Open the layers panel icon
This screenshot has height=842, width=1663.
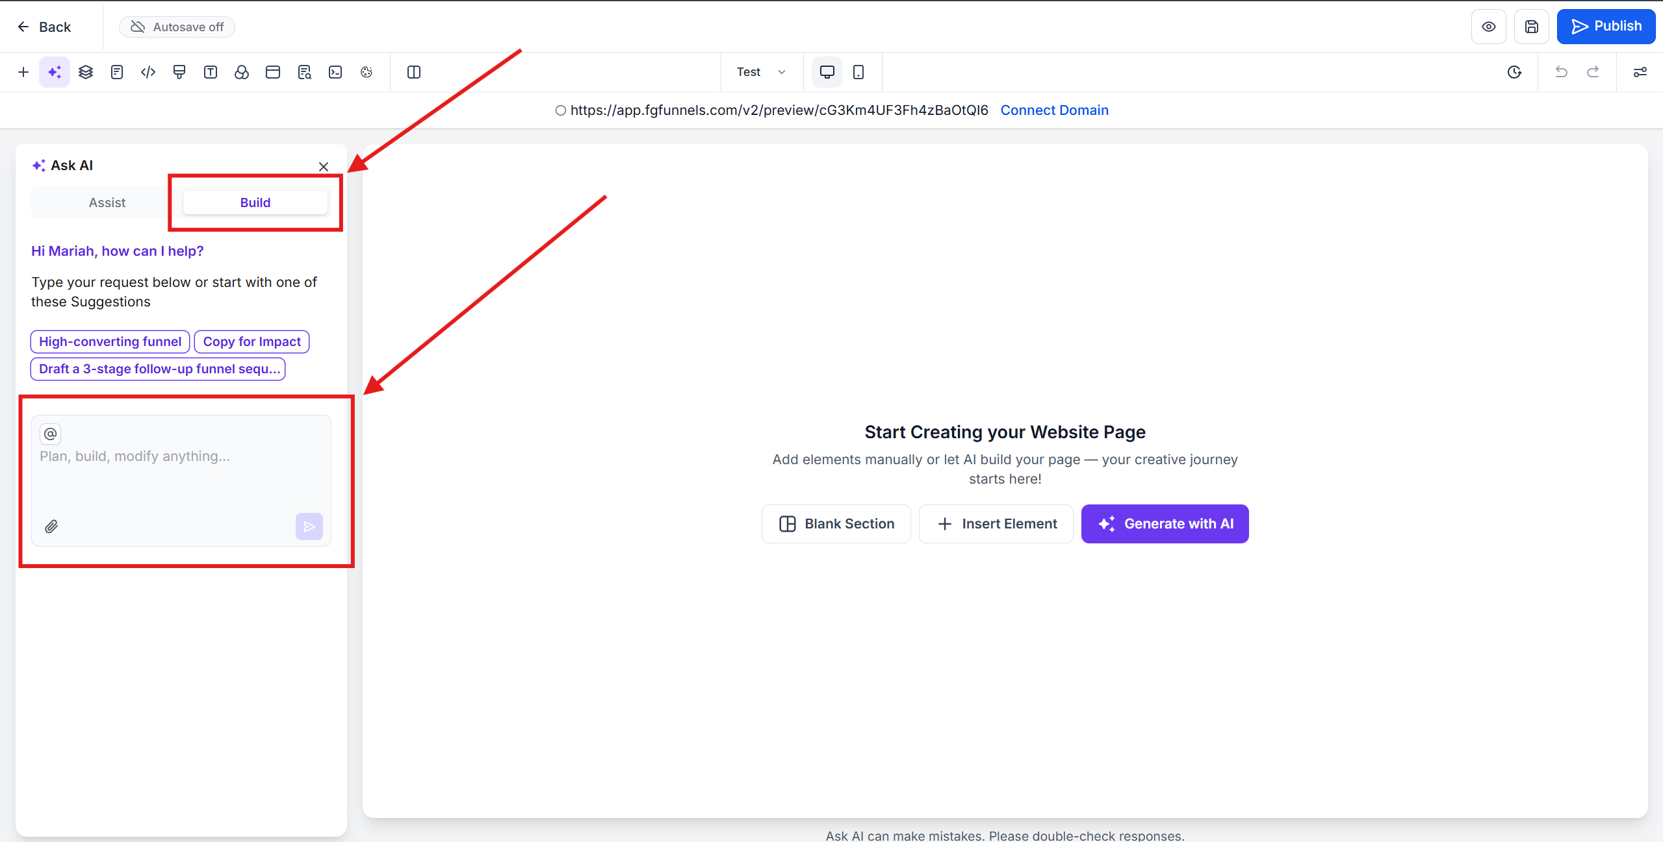(x=86, y=72)
